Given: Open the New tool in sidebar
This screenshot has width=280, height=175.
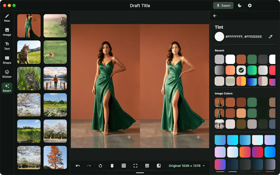Looking at the screenshot, I should 7,18.
